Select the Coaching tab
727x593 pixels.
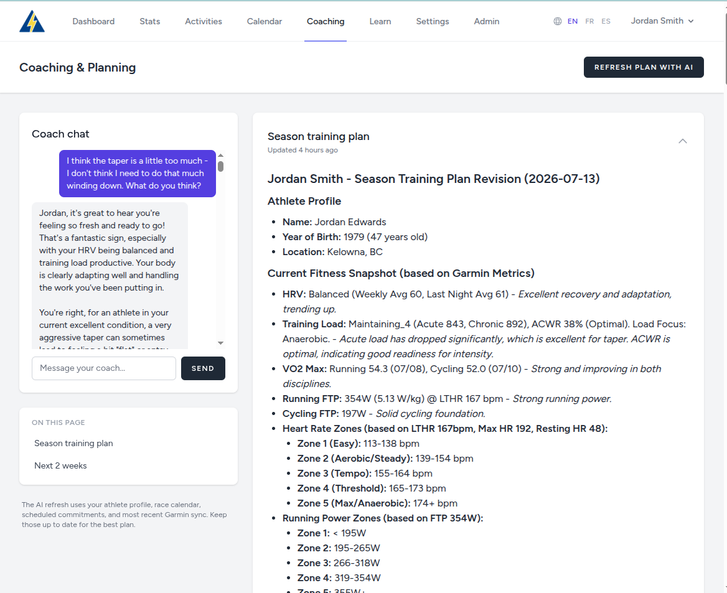point(326,21)
